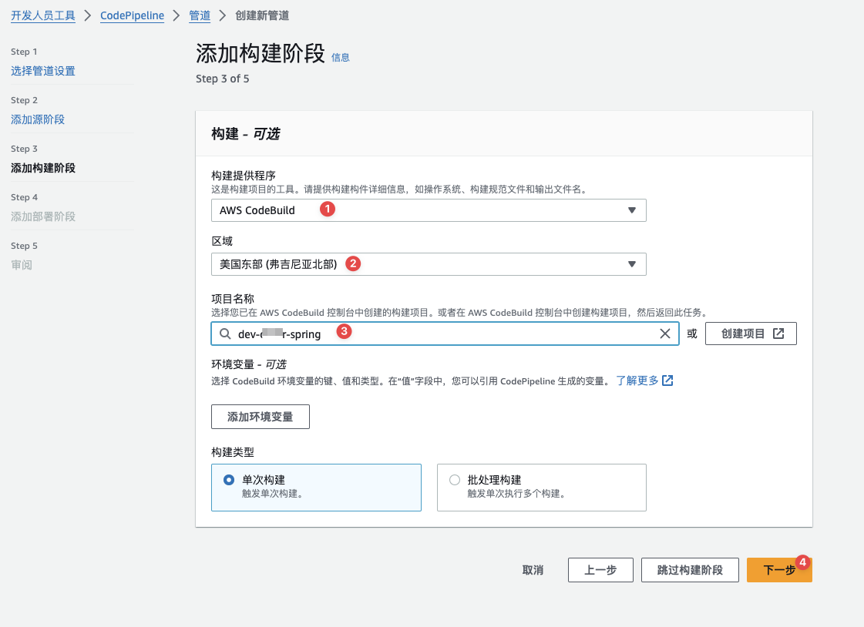This screenshot has width=864, height=627.
Task: Select the 批处理构建 radio button
Action: 455,480
